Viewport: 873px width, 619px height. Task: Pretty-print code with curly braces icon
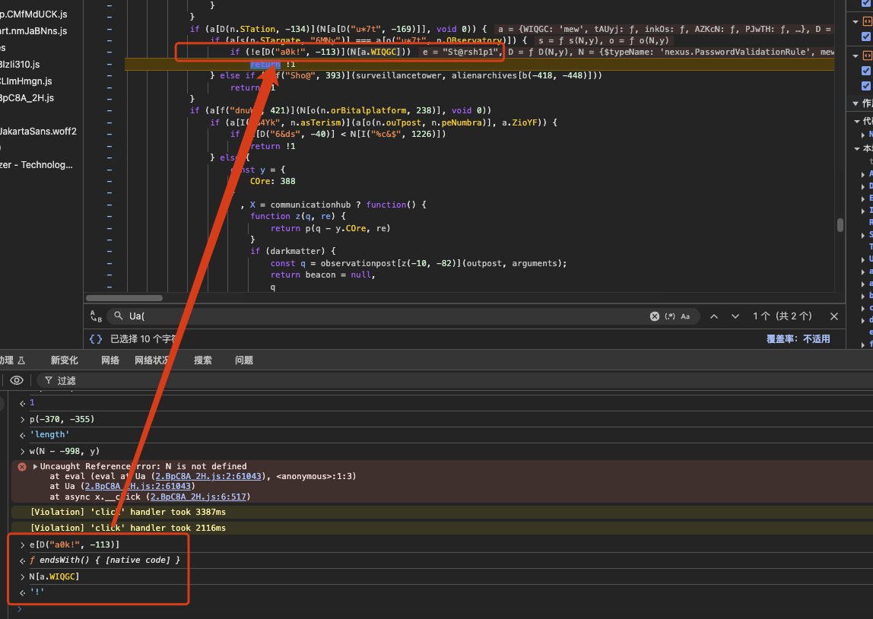(x=96, y=339)
